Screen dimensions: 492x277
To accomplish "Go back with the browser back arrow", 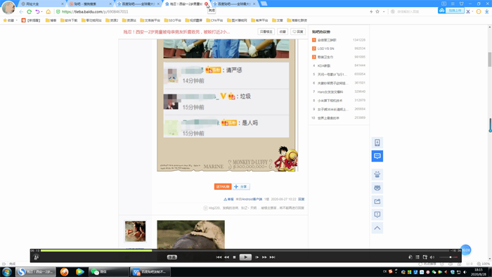I will 21,12.
